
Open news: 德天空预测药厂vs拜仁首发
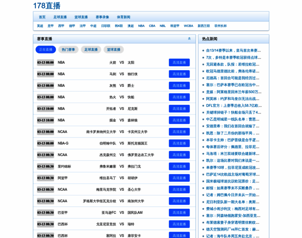[233, 229]
